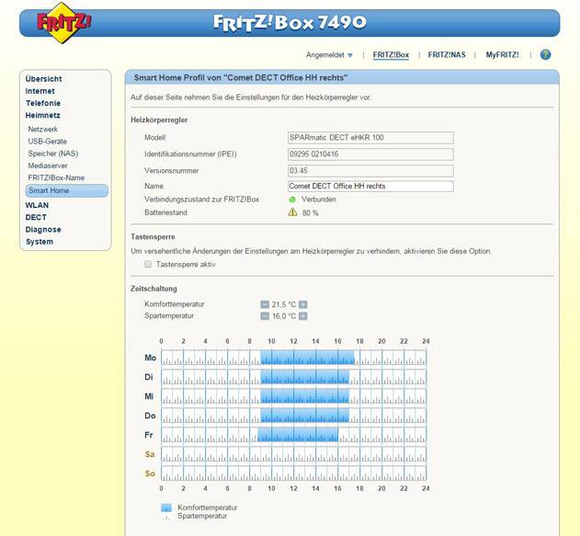Open the Smart Home menu item
580x536 pixels.
click(x=49, y=191)
